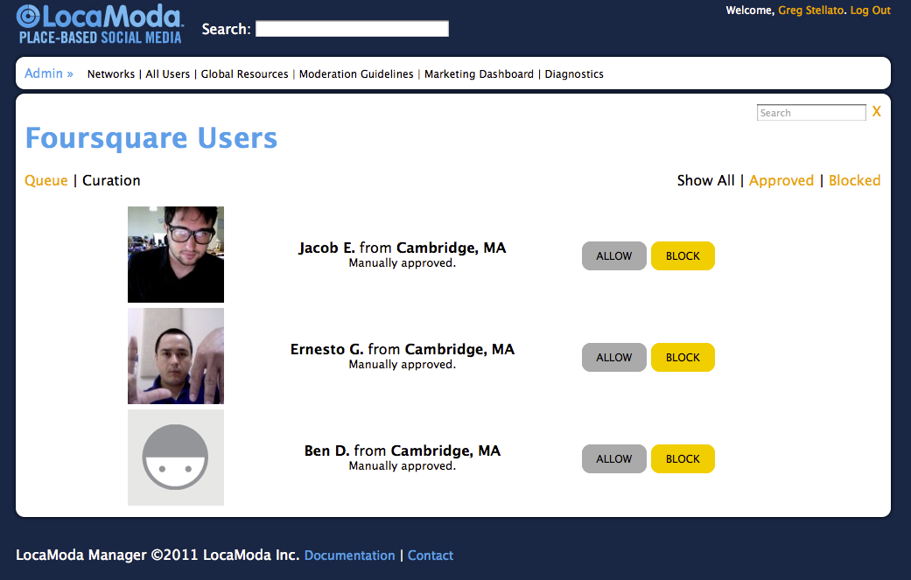Screen dimensions: 911x580
Task: Open Jacob E.'s profile photo
Action: (176, 255)
